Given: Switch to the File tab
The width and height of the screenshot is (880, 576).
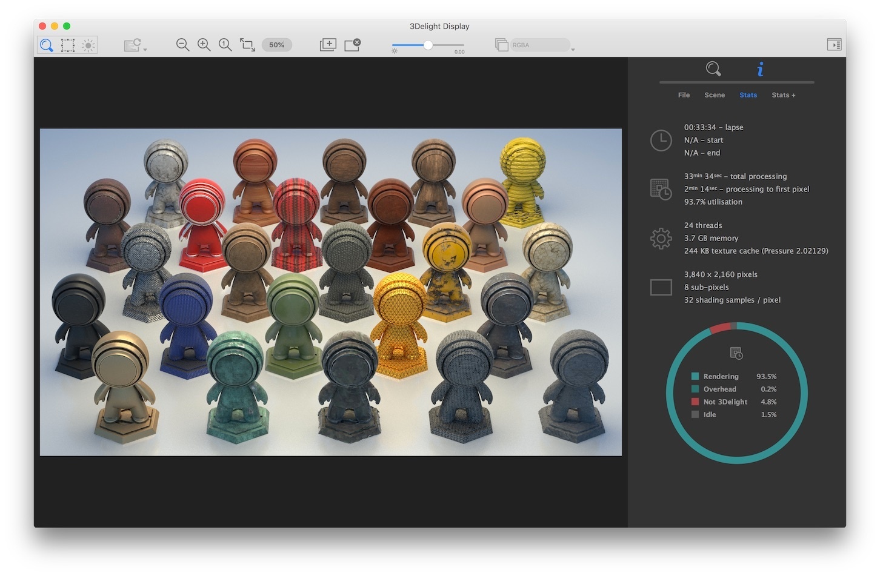Looking at the screenshot, I should pyautogui.click(x=684, y=95).
